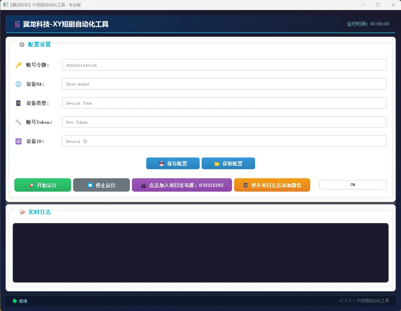Click the green status dot near 就绪
Screen dimensions: 401x311
tap(15, 301)
